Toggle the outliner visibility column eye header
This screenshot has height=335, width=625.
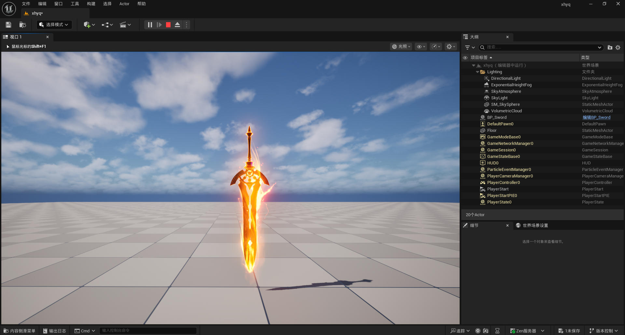tap(465, 58)
